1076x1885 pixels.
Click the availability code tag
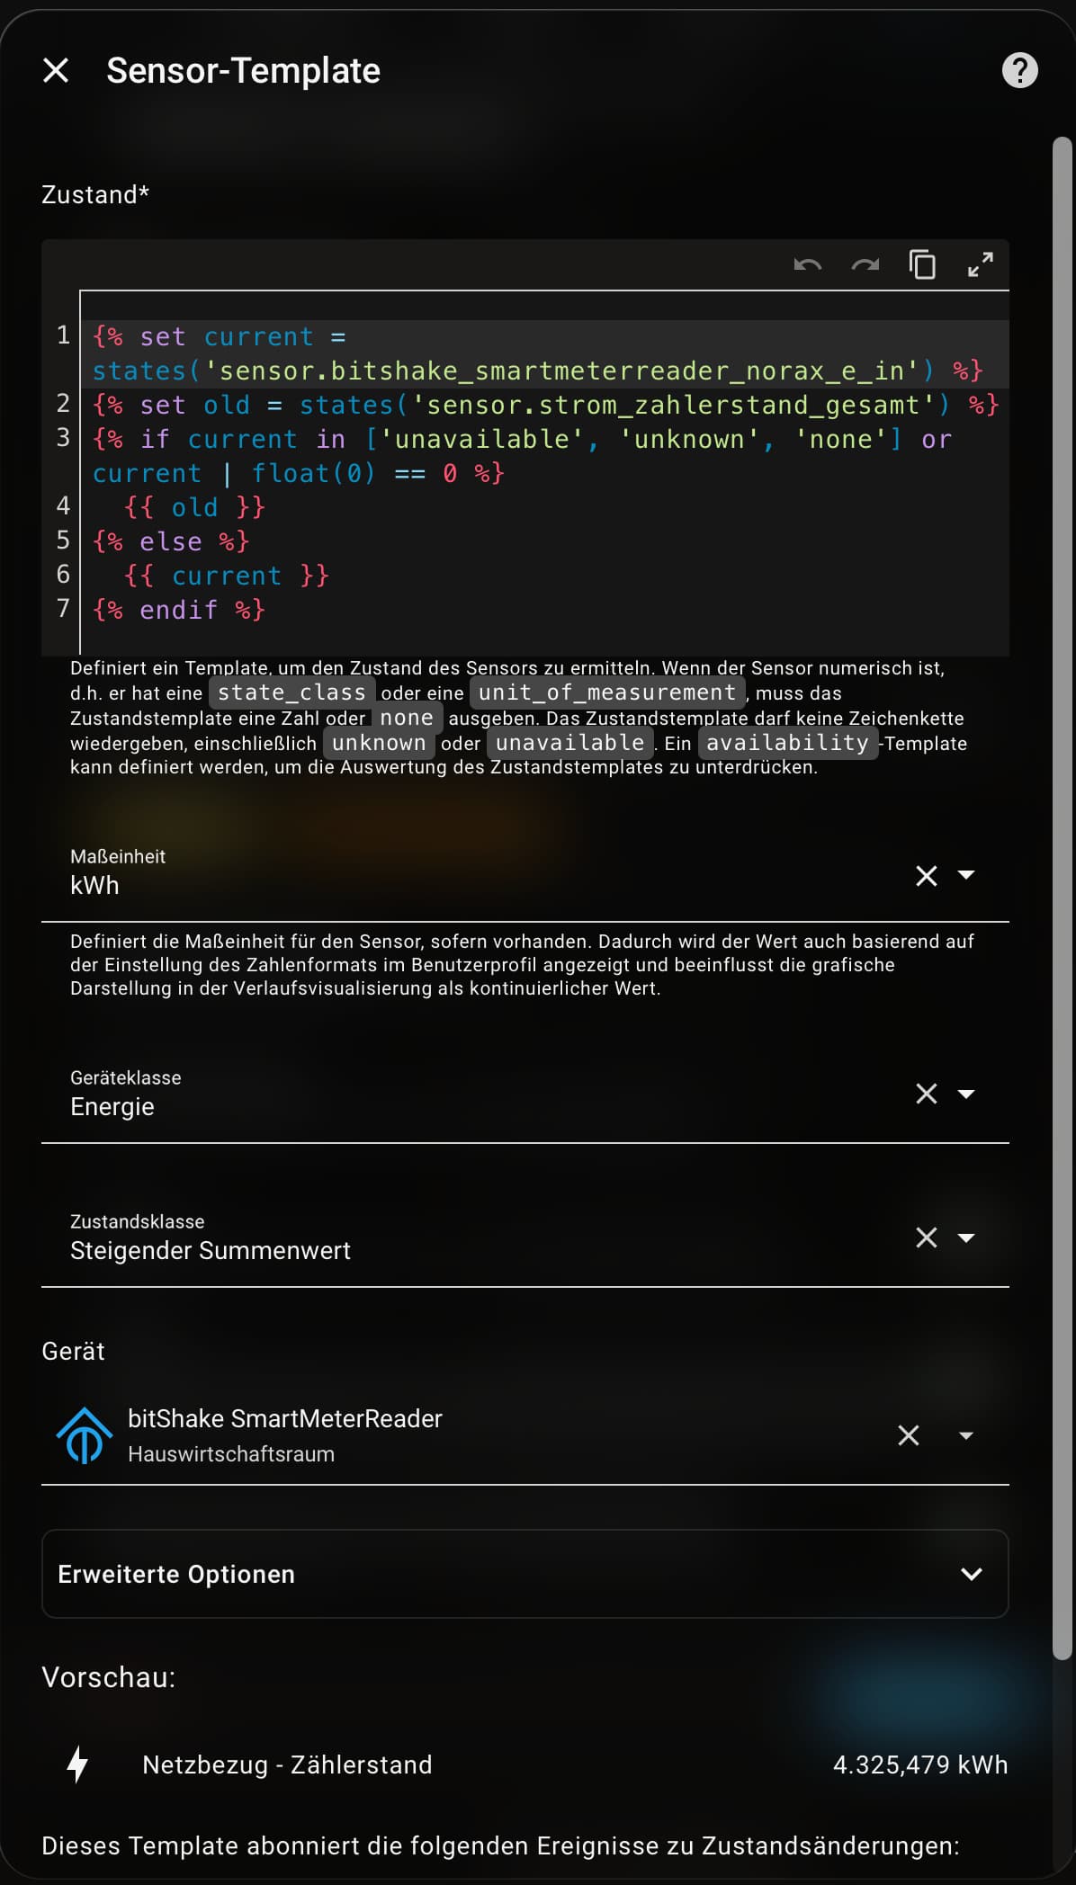[787, 743]
